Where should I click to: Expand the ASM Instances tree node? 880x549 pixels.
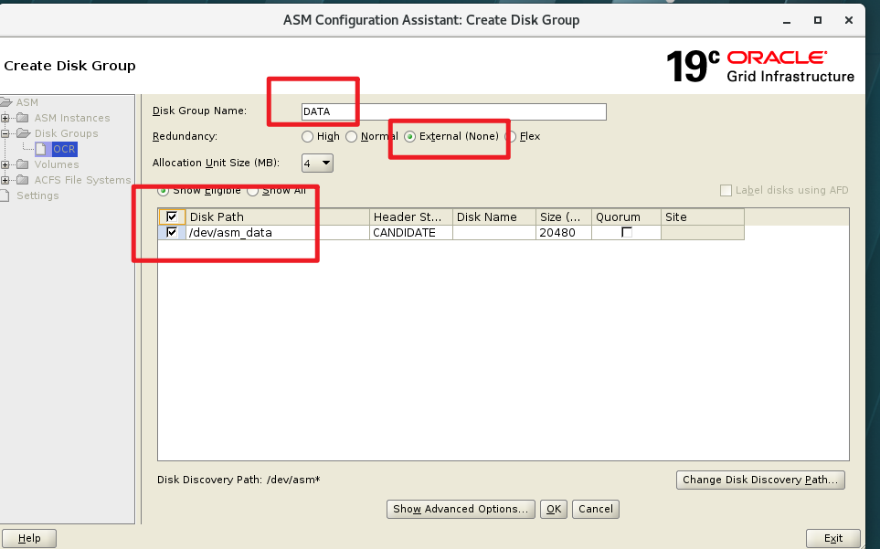point(5,118)
